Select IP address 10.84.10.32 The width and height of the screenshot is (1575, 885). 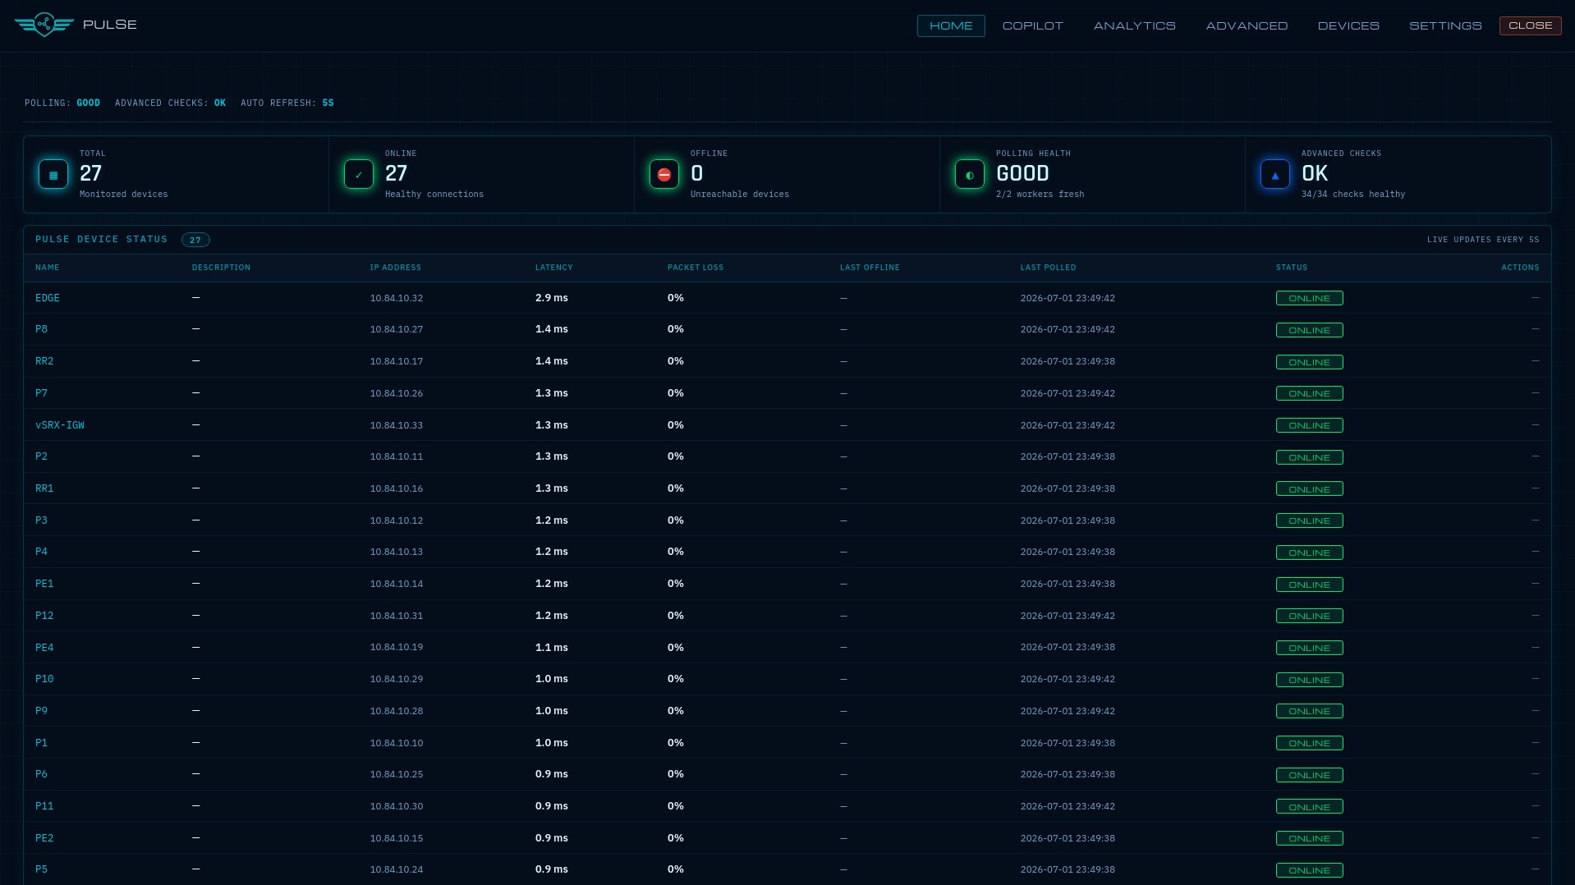[397, 298]
